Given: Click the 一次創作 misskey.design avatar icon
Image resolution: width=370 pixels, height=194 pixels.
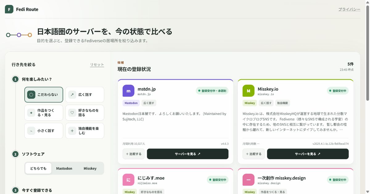Looking at the screenshot, I should (x=249, y=180).
